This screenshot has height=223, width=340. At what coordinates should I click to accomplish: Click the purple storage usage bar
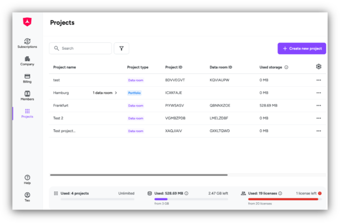161,199
